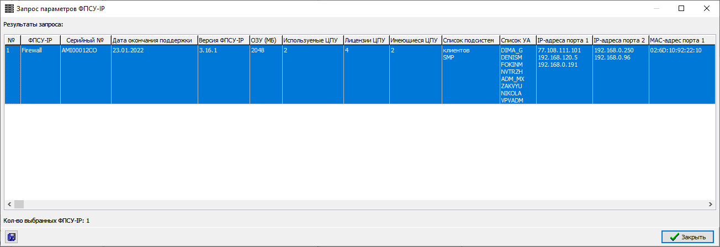
Task: Click the Лицензии ЦПУ column header
Action: point(364,40)
